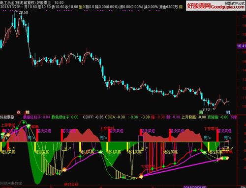Viewport: 246px width, 188px height.
Task: Click the 好股票副 sub-indicator name
Action: tap(7, 117)
